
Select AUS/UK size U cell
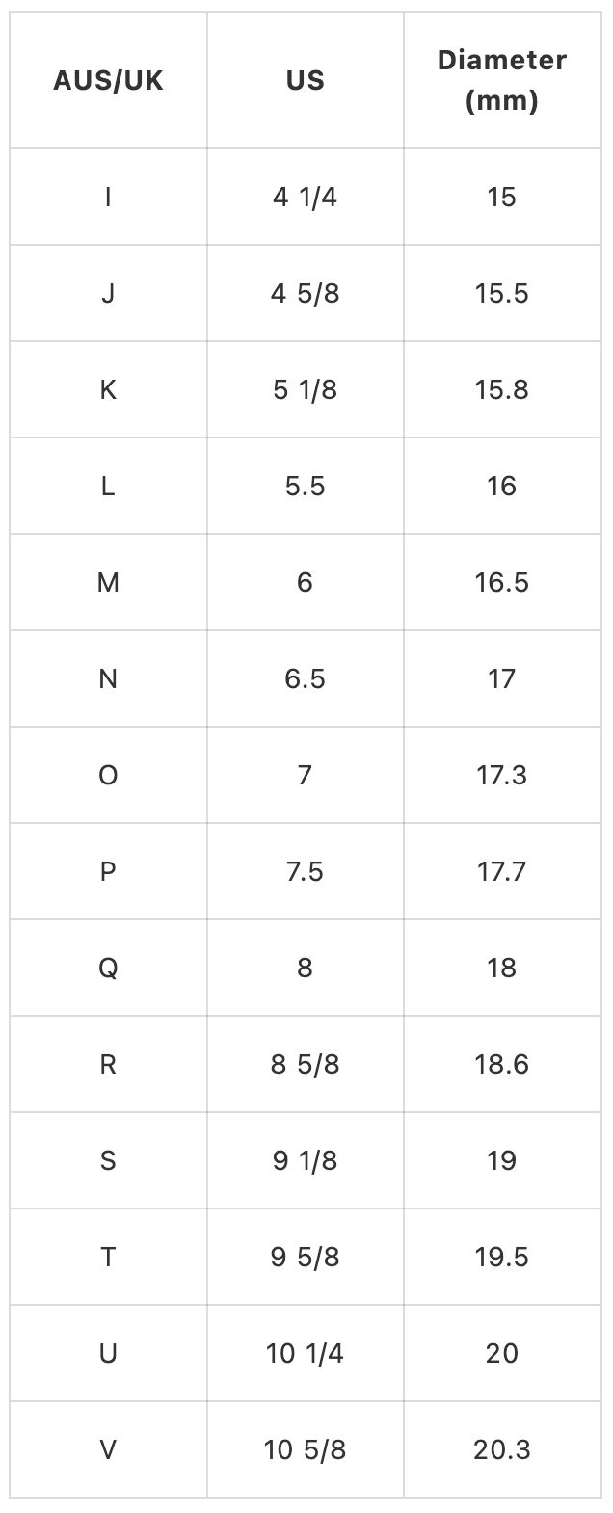(108, 1353)
